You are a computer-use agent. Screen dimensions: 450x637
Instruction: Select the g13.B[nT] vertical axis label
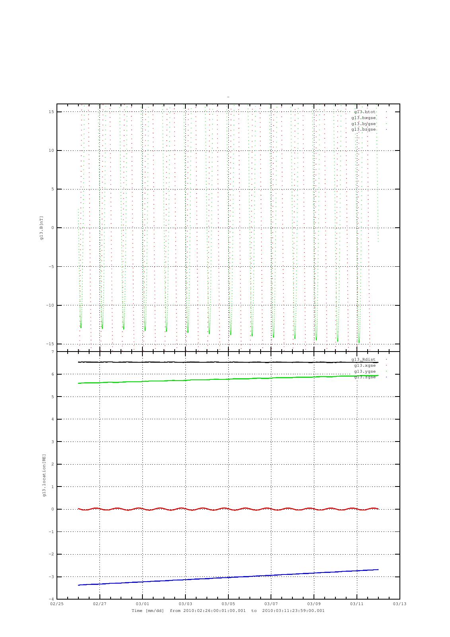41,228
